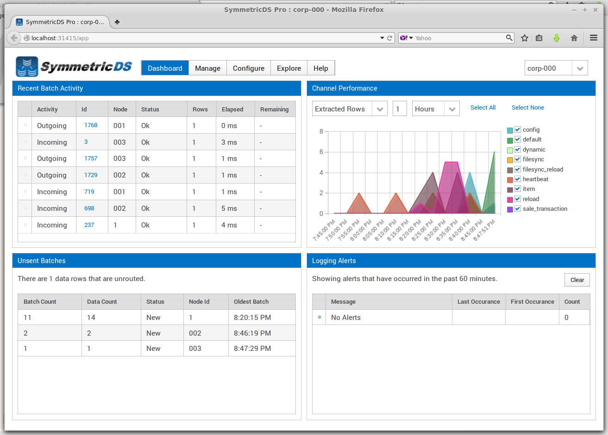608x435 pixels.
Task: Open a new browser tab with plus icon
Action: 117,22
